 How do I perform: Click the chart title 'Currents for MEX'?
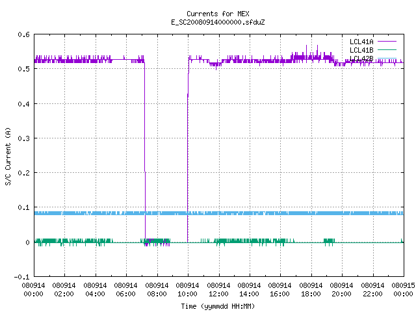[x=218, y=14]
